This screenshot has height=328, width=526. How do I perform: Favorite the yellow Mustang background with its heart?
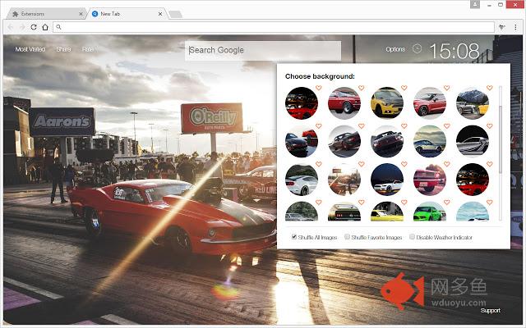(x=404, y=88)
